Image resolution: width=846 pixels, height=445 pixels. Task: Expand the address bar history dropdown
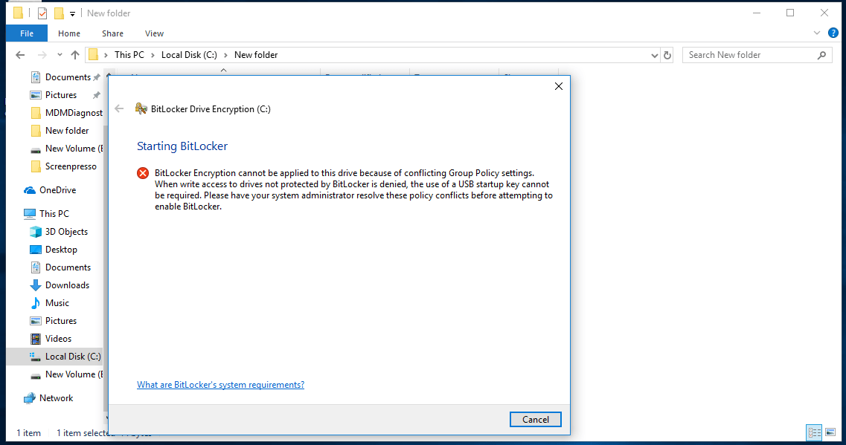coord(654,54)
